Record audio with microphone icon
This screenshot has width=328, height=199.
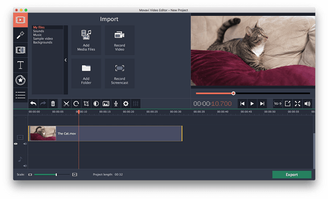[116, 103]
